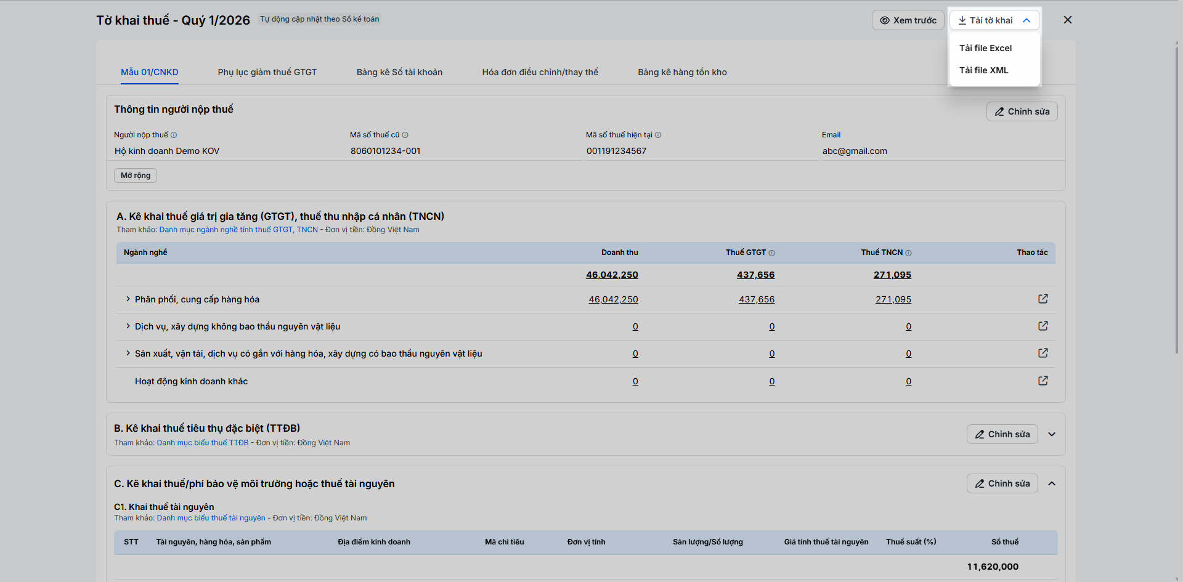The image size is (1183, 582).
Task: Select Tải file Excel option
Action: 985,48
